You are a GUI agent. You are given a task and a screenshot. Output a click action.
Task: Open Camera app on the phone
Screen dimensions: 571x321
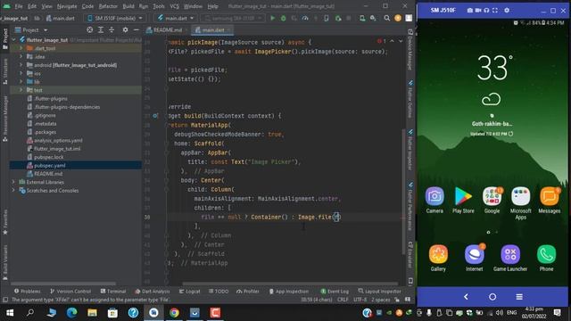[434, 200]
